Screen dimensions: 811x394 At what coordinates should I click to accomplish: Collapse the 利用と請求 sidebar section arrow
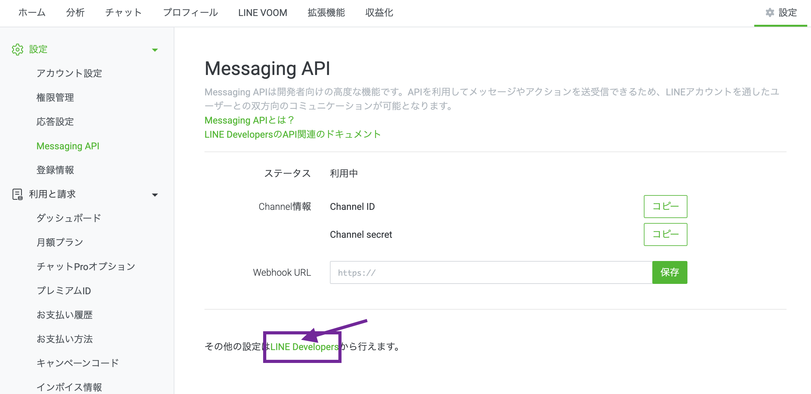pos(155,194)
